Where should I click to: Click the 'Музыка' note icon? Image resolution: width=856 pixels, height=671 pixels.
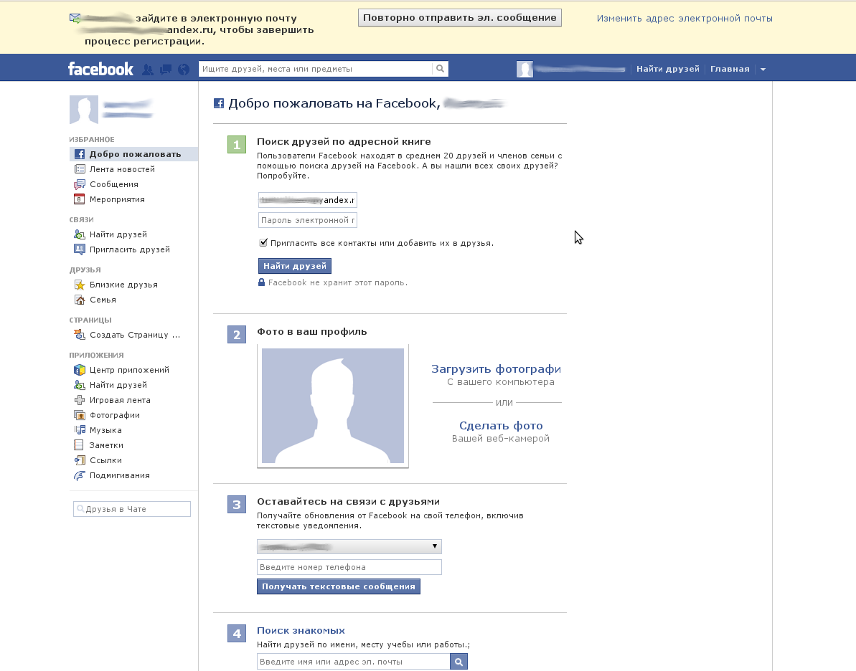[80, 430]
